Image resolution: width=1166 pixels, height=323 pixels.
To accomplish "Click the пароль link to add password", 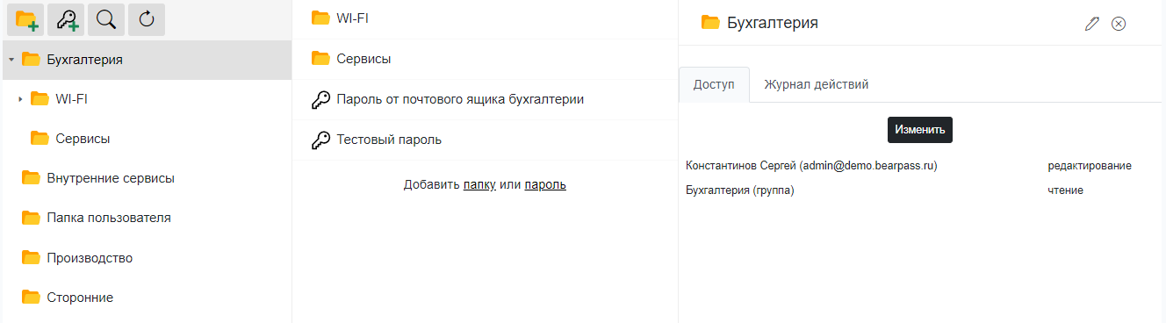I will click(x=545, y=184).
